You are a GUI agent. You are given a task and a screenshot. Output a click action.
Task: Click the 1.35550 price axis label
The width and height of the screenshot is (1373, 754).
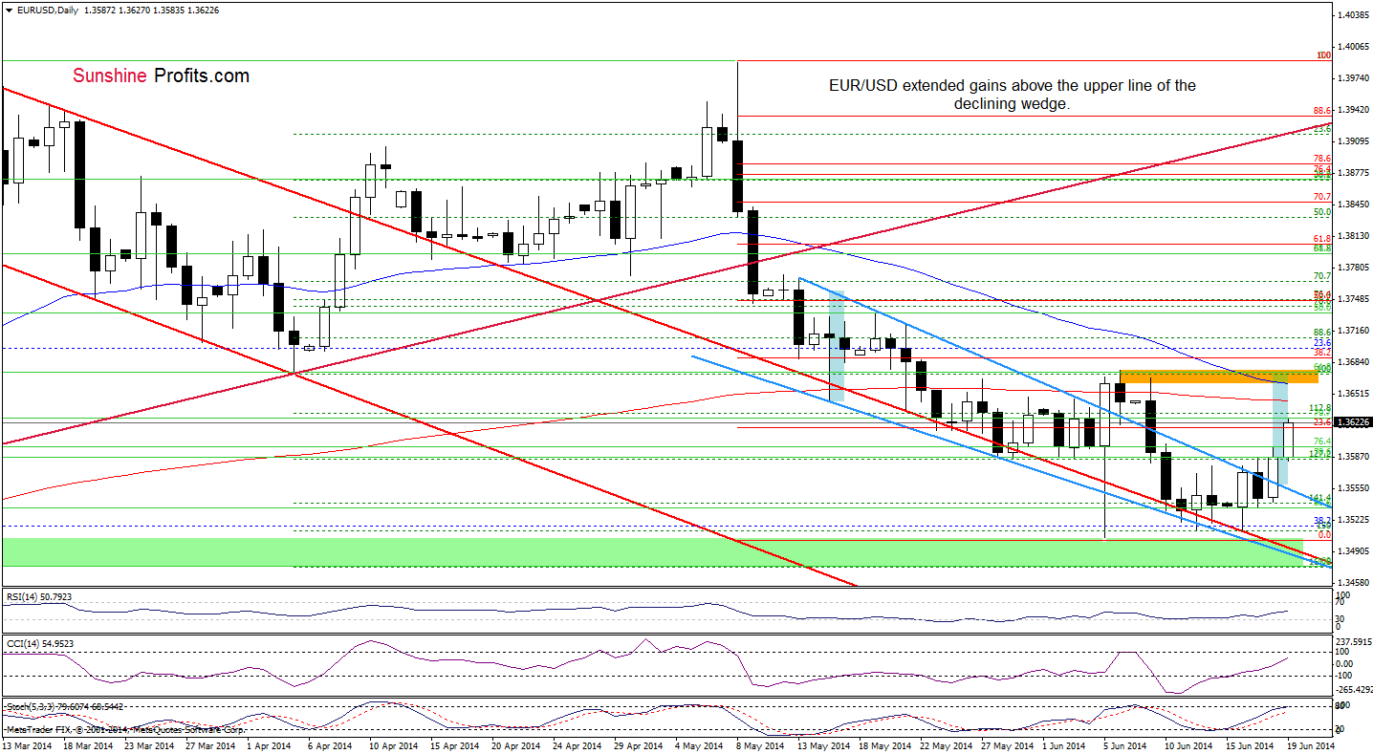click(1353, 488)
